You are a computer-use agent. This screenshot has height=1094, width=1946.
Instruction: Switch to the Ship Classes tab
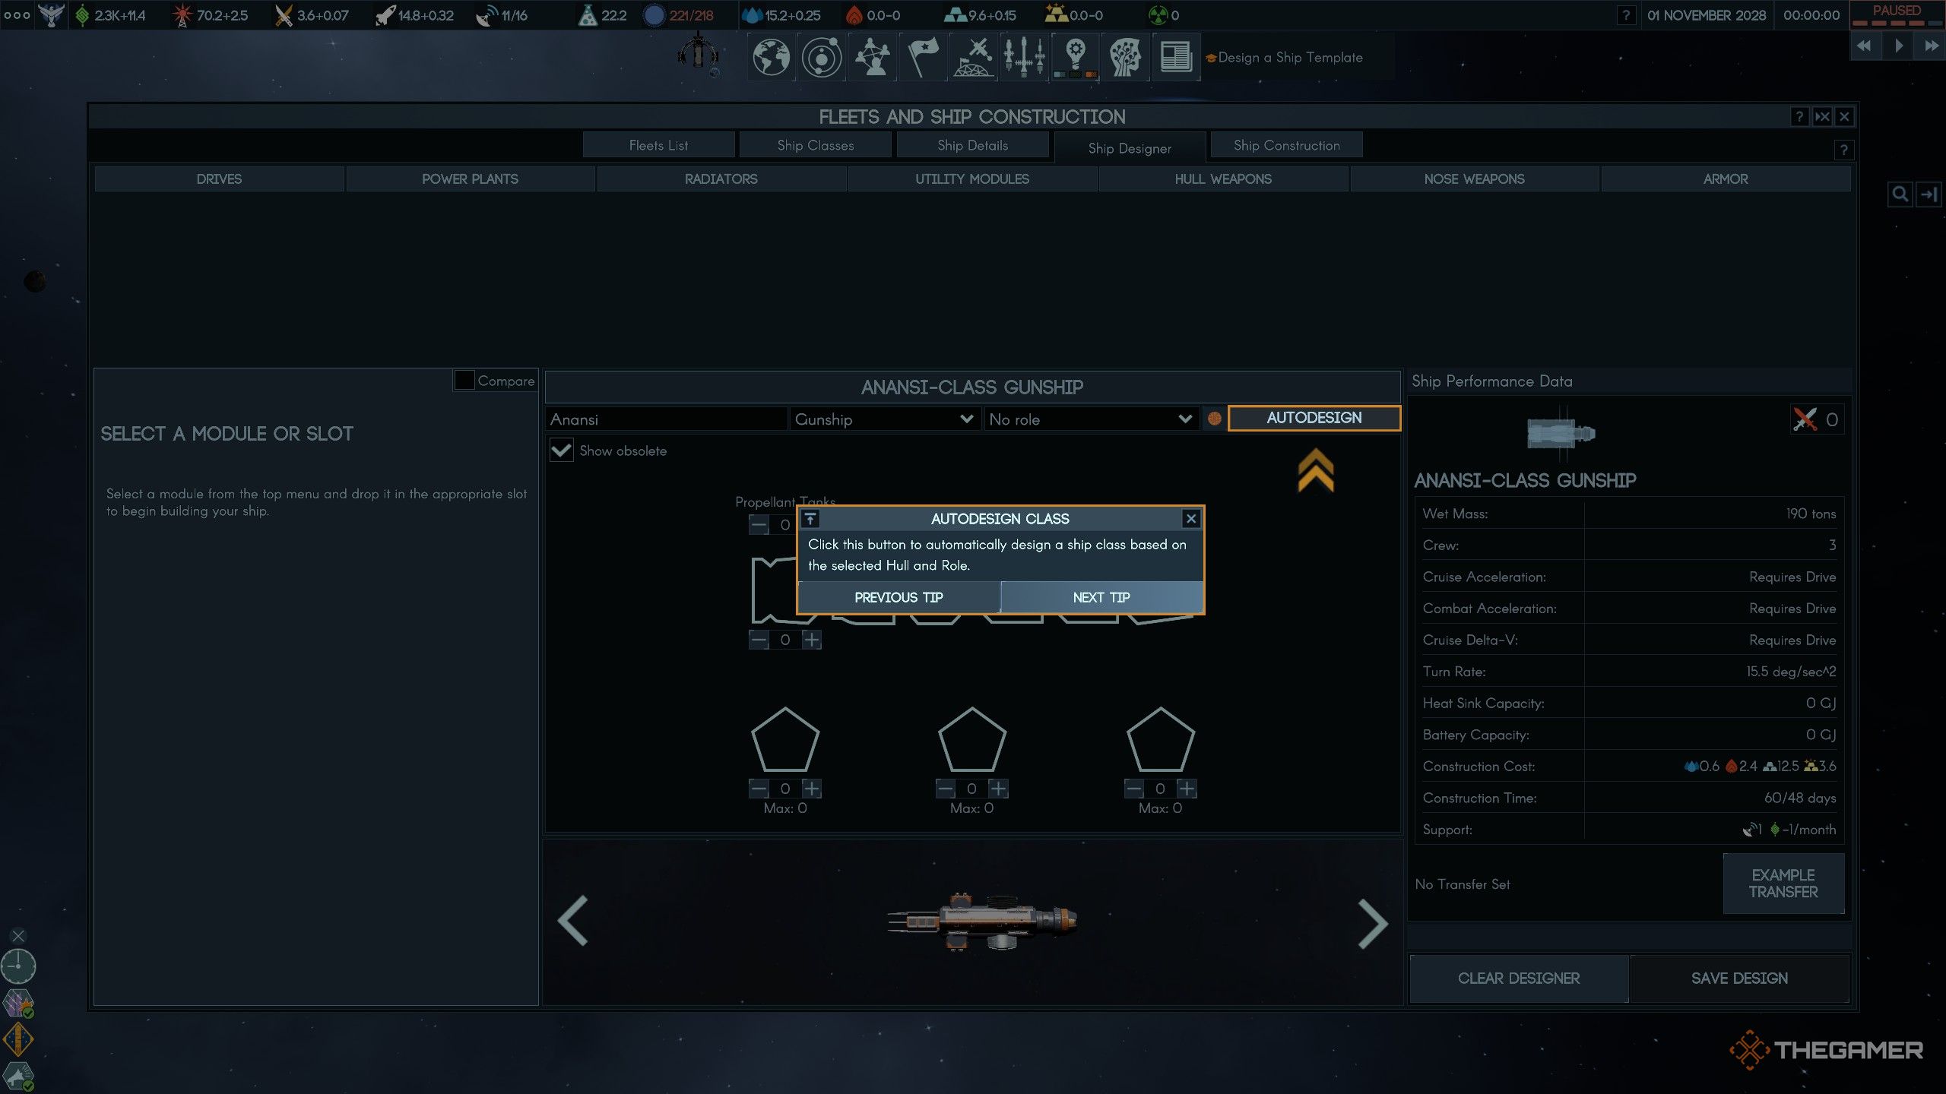click(x=815, y=145)
